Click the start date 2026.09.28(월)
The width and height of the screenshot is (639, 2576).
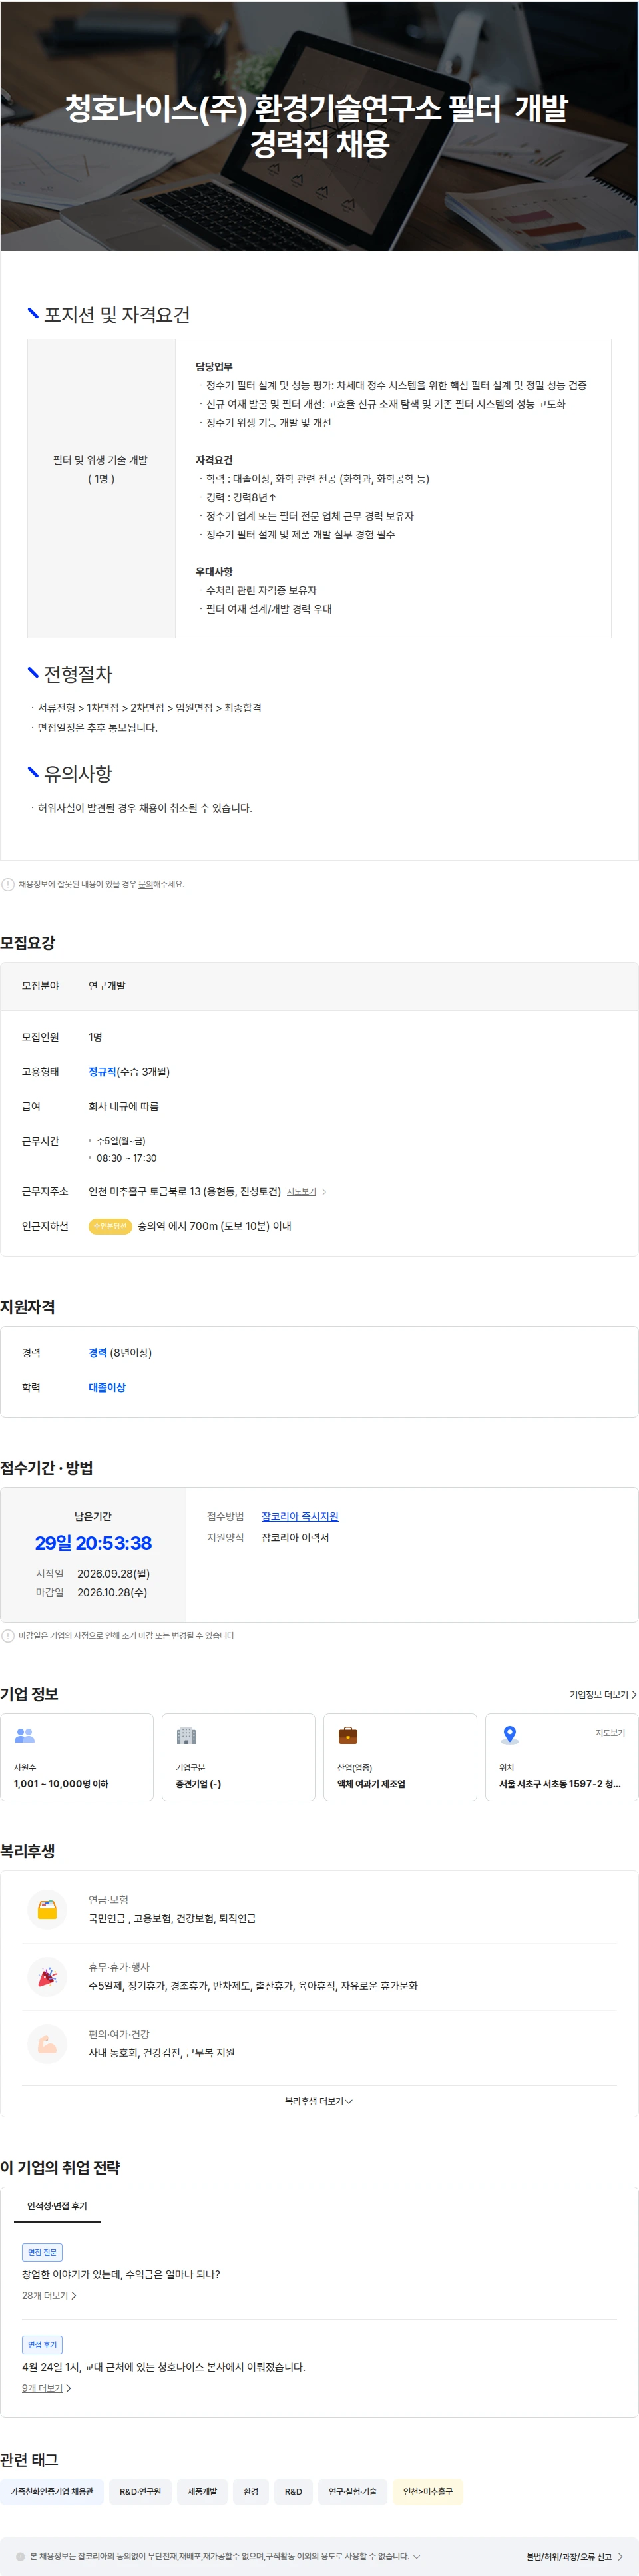(x=113, y=1573)
